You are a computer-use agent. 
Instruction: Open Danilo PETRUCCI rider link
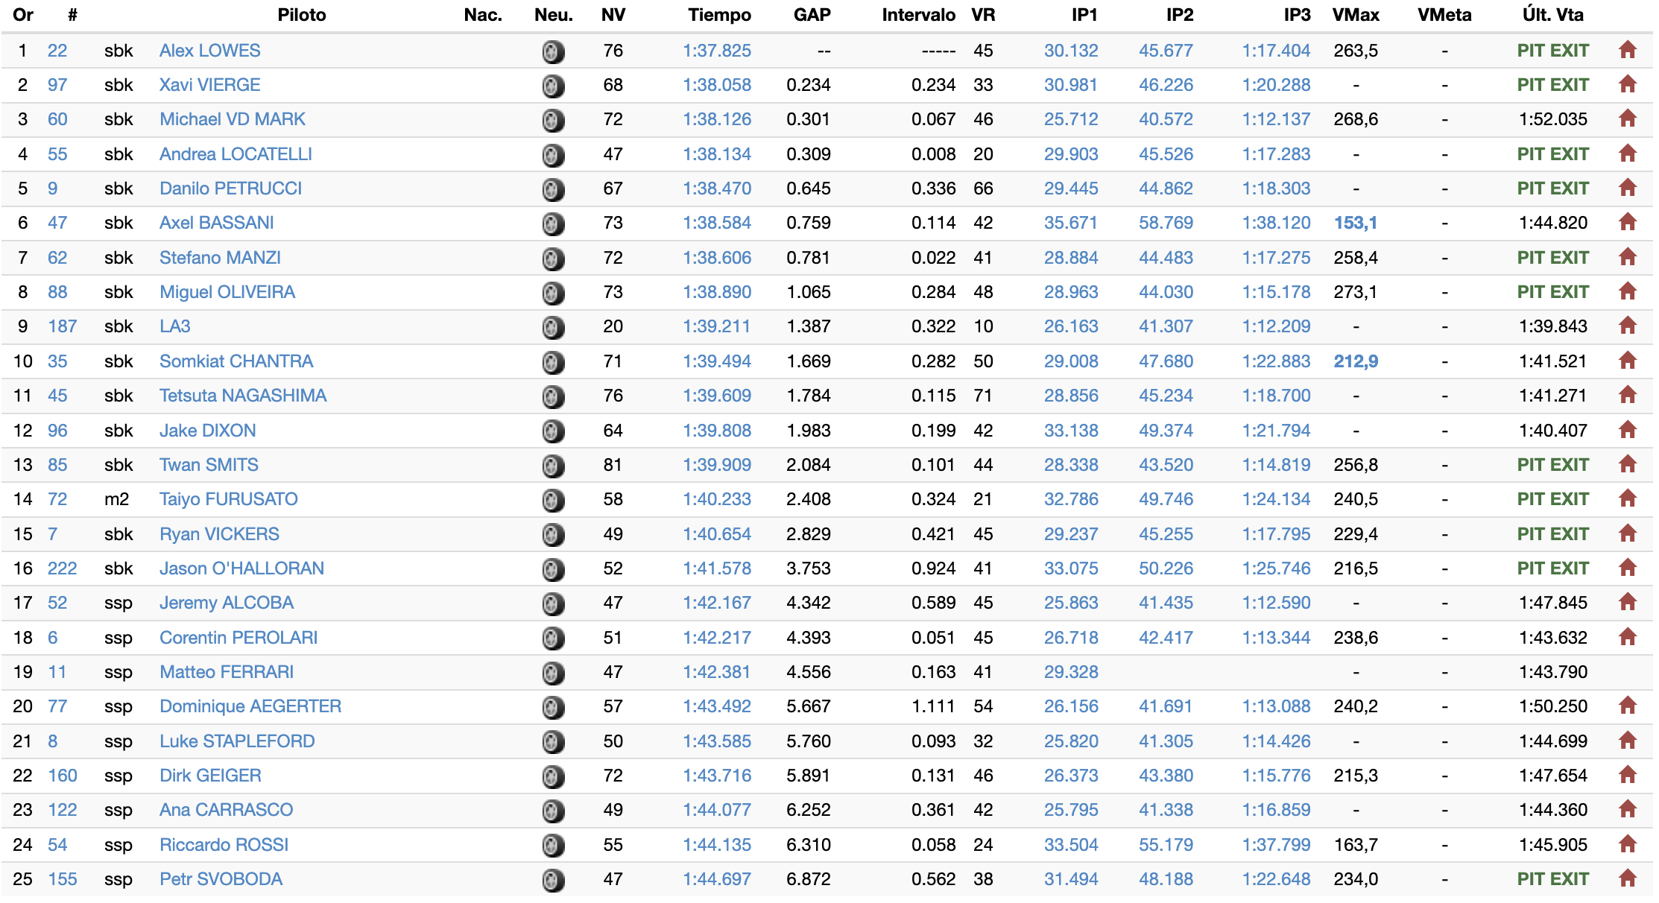pyautogui.click(x=230, y=188)
